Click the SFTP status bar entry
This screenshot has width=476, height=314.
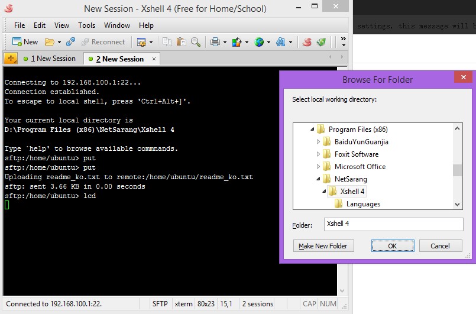click(160, 304)
